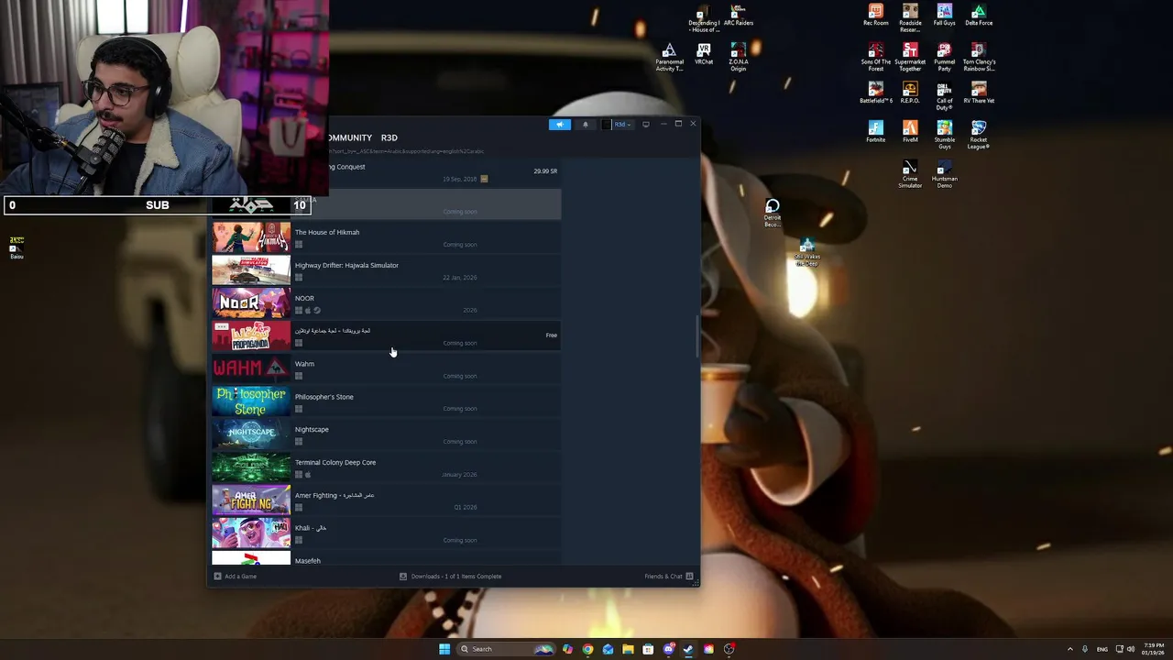
Task: Select Battlefield 6 desktop shortcut
Action: point(876,93)
